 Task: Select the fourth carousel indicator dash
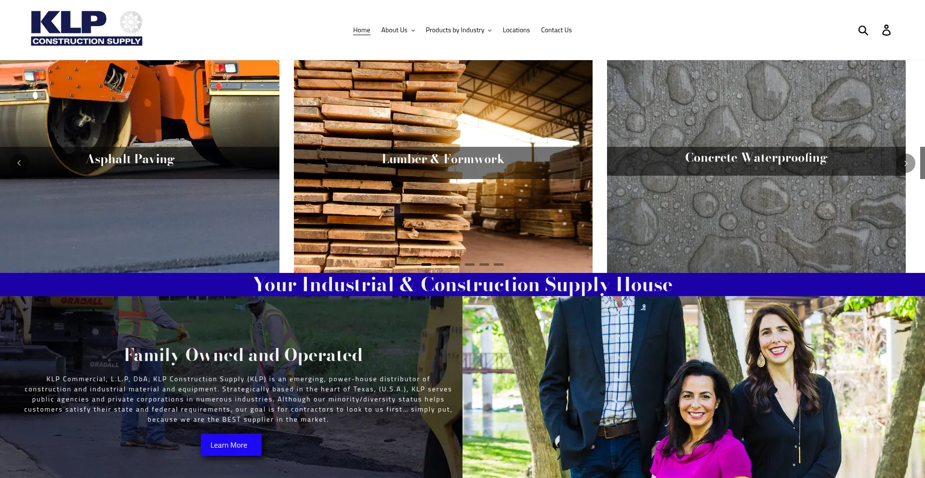[470, 264]
